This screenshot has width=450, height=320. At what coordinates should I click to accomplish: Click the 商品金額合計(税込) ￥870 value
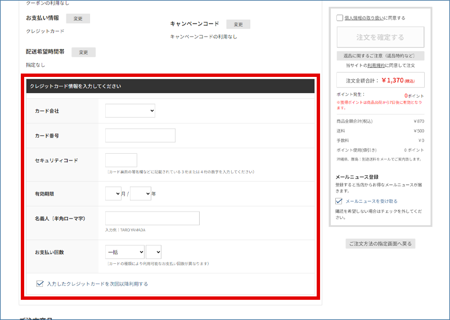point(418,121)
